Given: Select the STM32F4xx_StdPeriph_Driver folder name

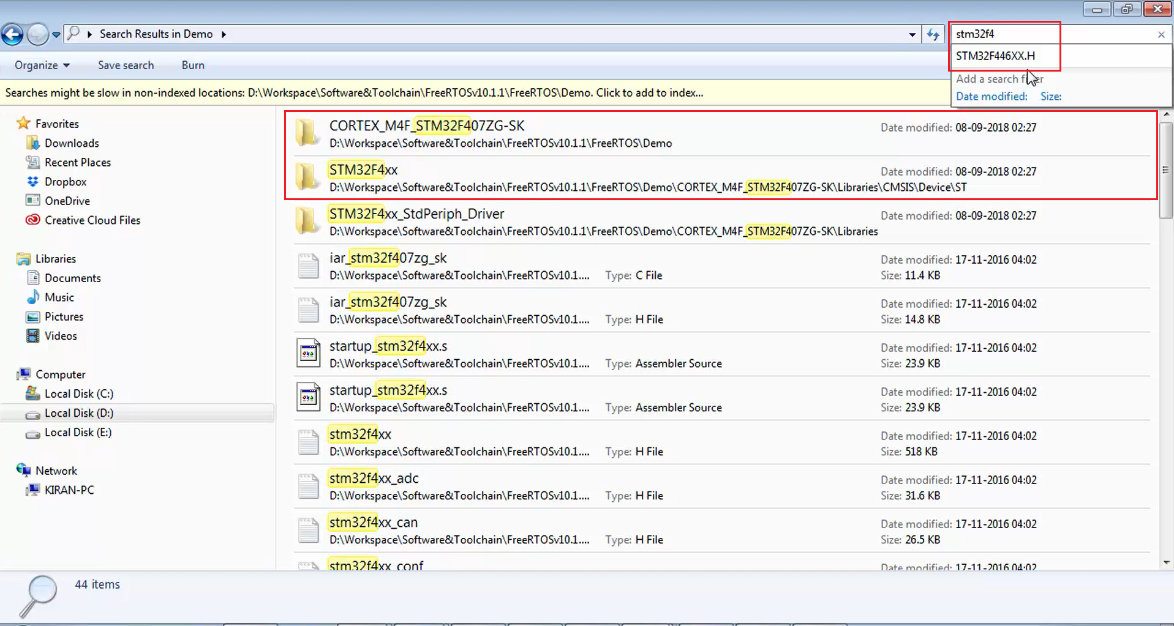Looking at the screenshot, I should point(416,214).
